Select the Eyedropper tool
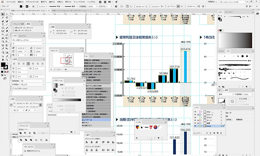Viewport: 260px width, 156px height. pyautogui.click(x=3, y=49)
